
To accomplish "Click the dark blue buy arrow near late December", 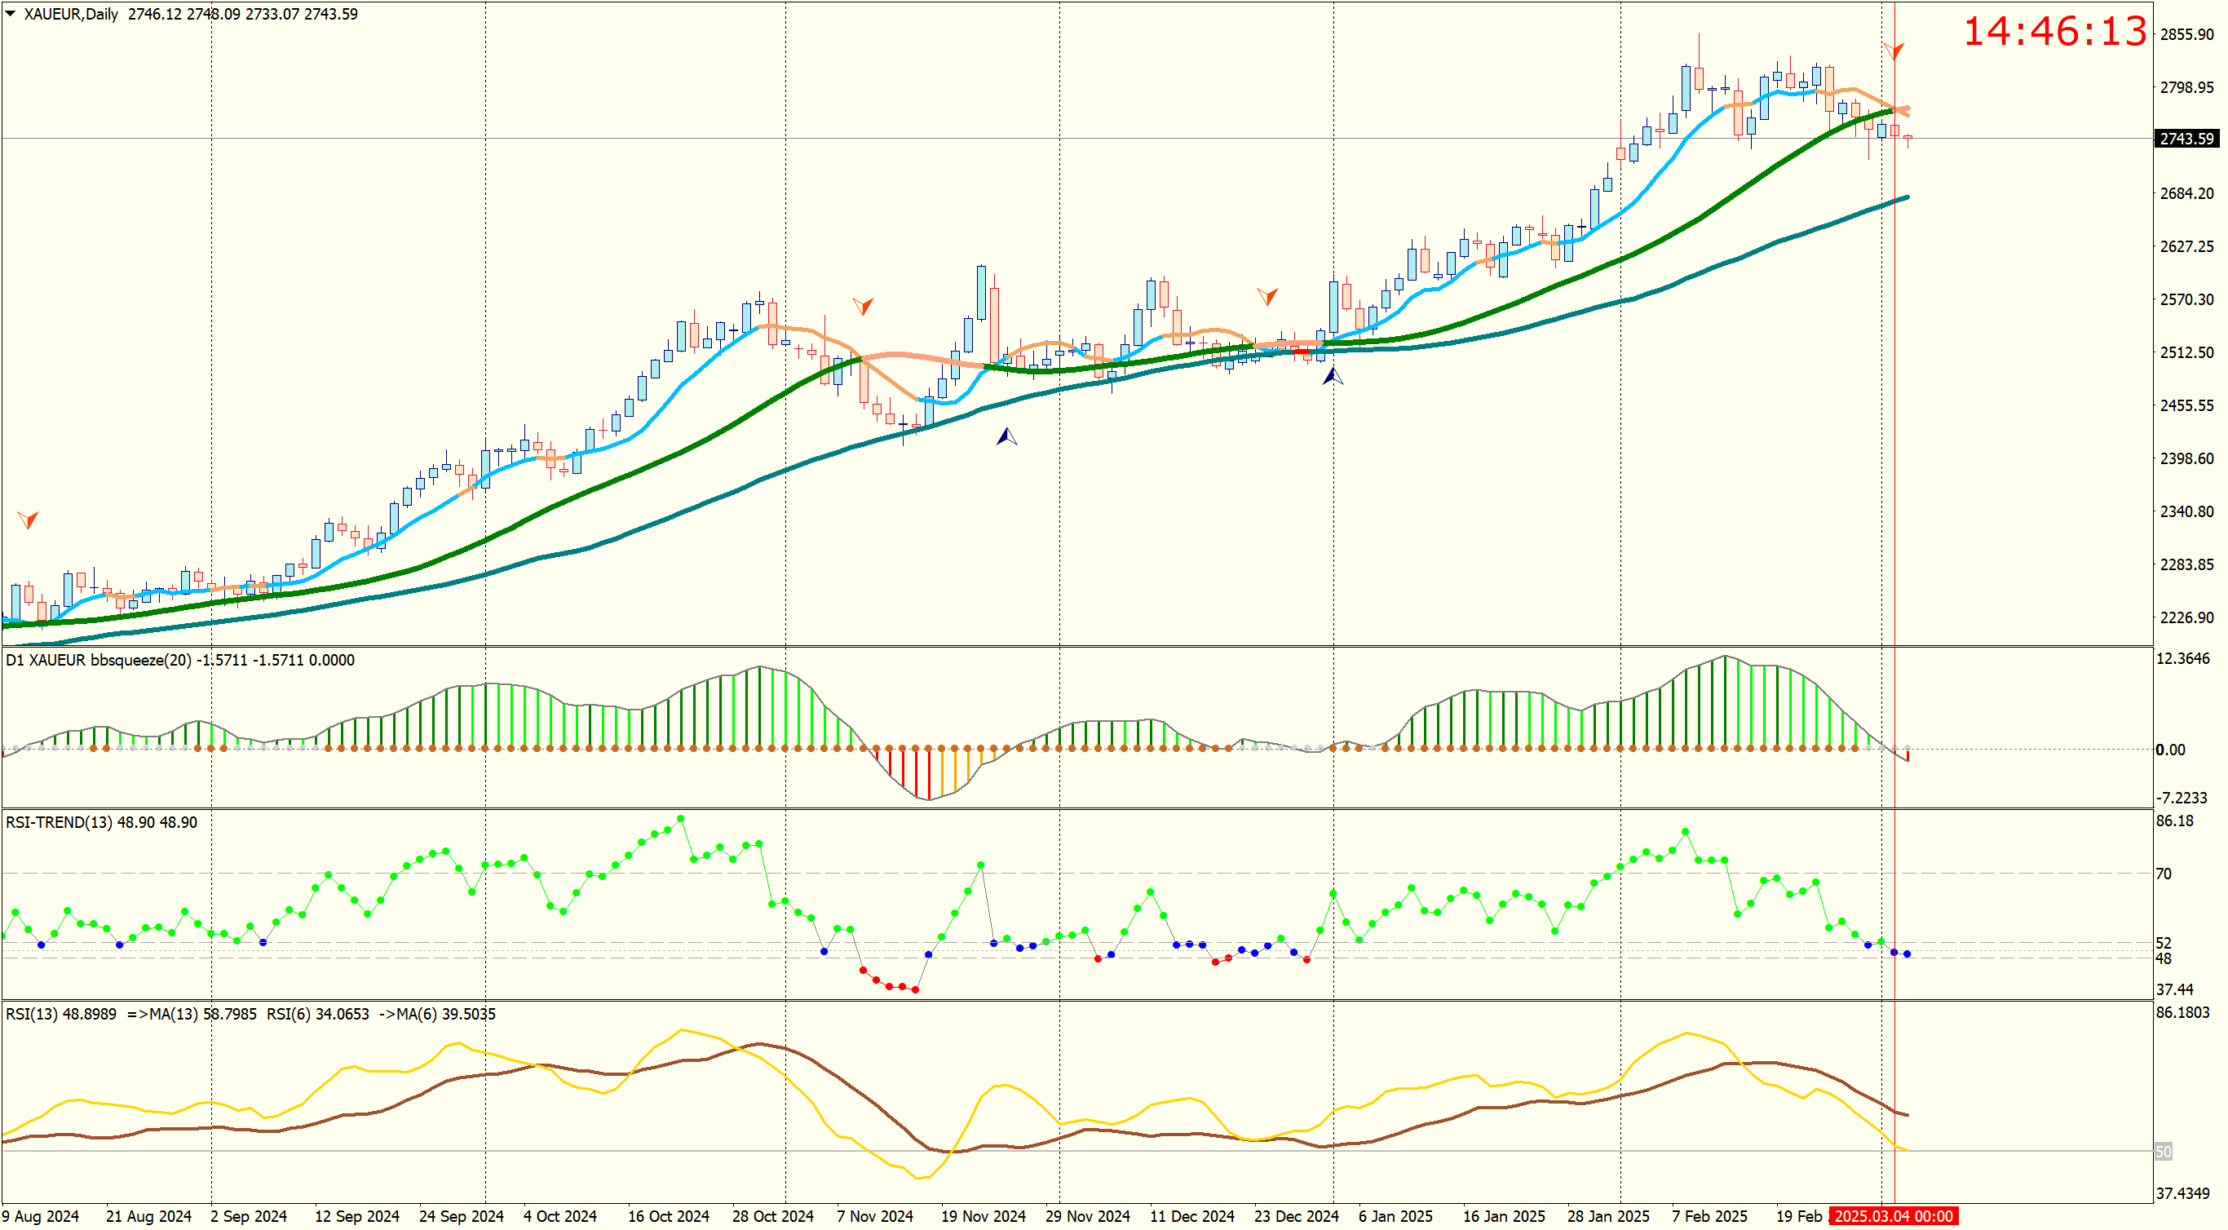I will 1332,375.
